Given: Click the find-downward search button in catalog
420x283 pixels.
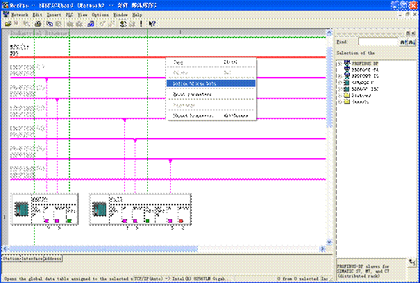Looking at the screenshot, I should pyautogui.click(x=410, y=42).
